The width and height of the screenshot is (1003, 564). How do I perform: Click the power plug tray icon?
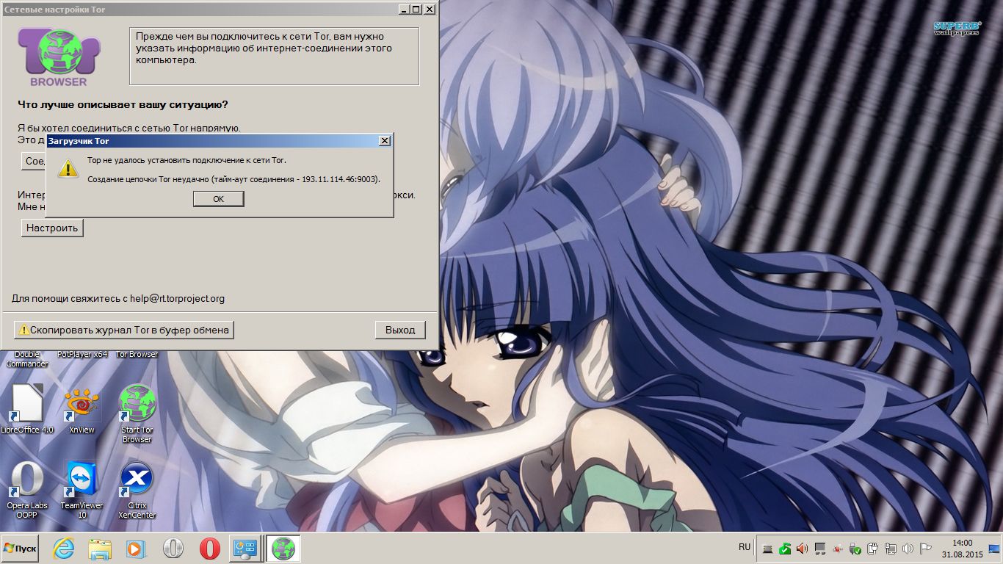click(x=872, y=549)
